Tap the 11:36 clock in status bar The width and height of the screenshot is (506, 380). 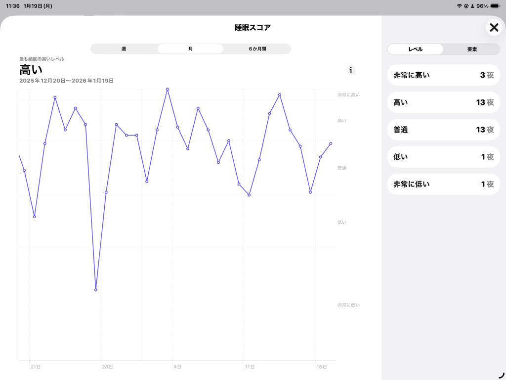click(x=13, y=6)
